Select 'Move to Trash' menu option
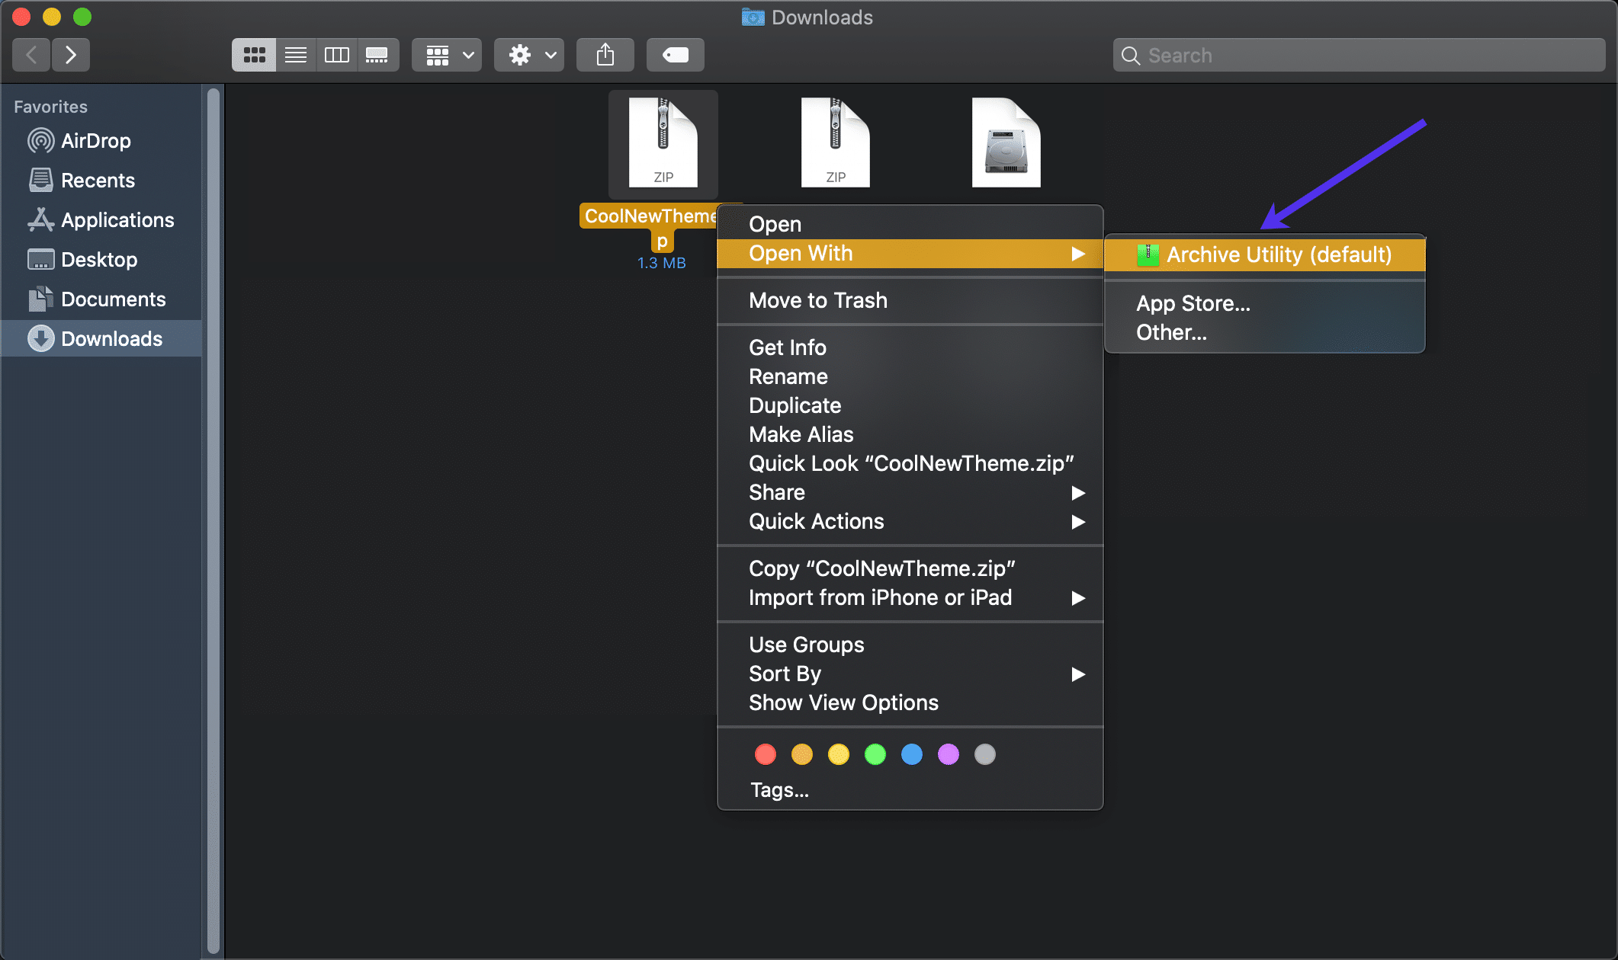Viewport: 1618px width, 960px height. point(817,300)
